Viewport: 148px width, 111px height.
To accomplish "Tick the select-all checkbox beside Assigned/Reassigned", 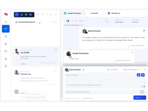I will click(x=56, y=22).
